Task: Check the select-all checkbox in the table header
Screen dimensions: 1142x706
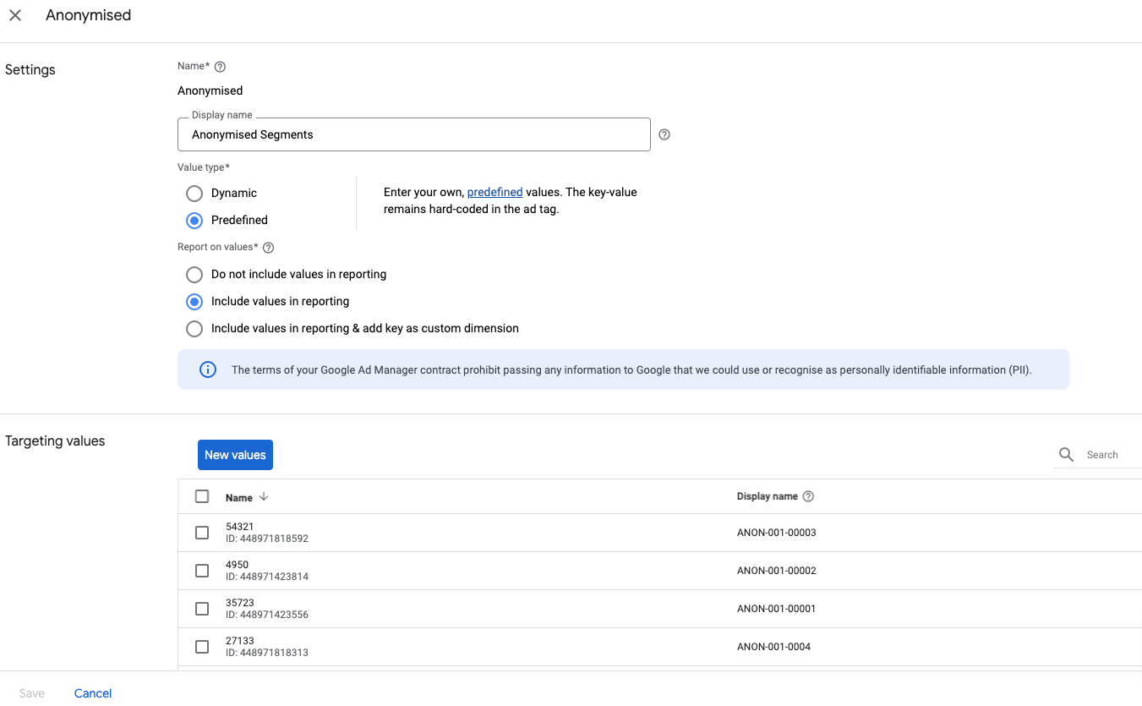Action: 202,496
